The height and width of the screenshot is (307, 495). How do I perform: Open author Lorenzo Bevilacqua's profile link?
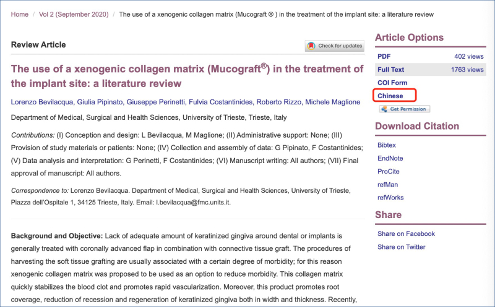click(42, 102)
